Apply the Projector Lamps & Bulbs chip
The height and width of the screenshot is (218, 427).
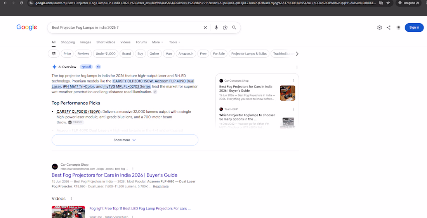coord(249,54)
